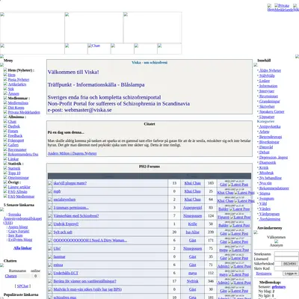
Task: Open the Intervjuer link
Action: [x=267, y=91]
